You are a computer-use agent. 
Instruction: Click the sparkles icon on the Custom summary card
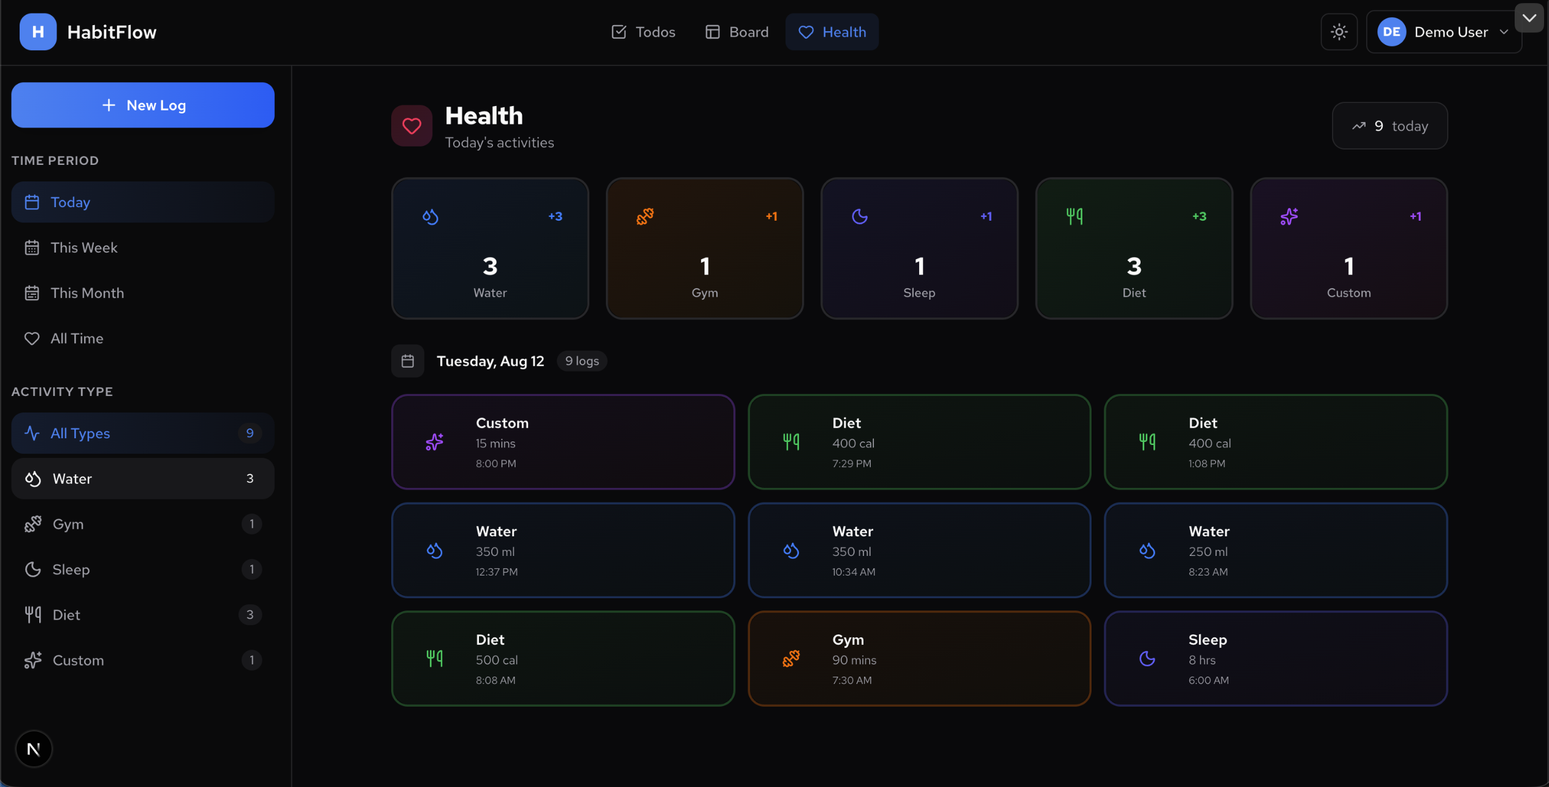(x=1289, y=216)
